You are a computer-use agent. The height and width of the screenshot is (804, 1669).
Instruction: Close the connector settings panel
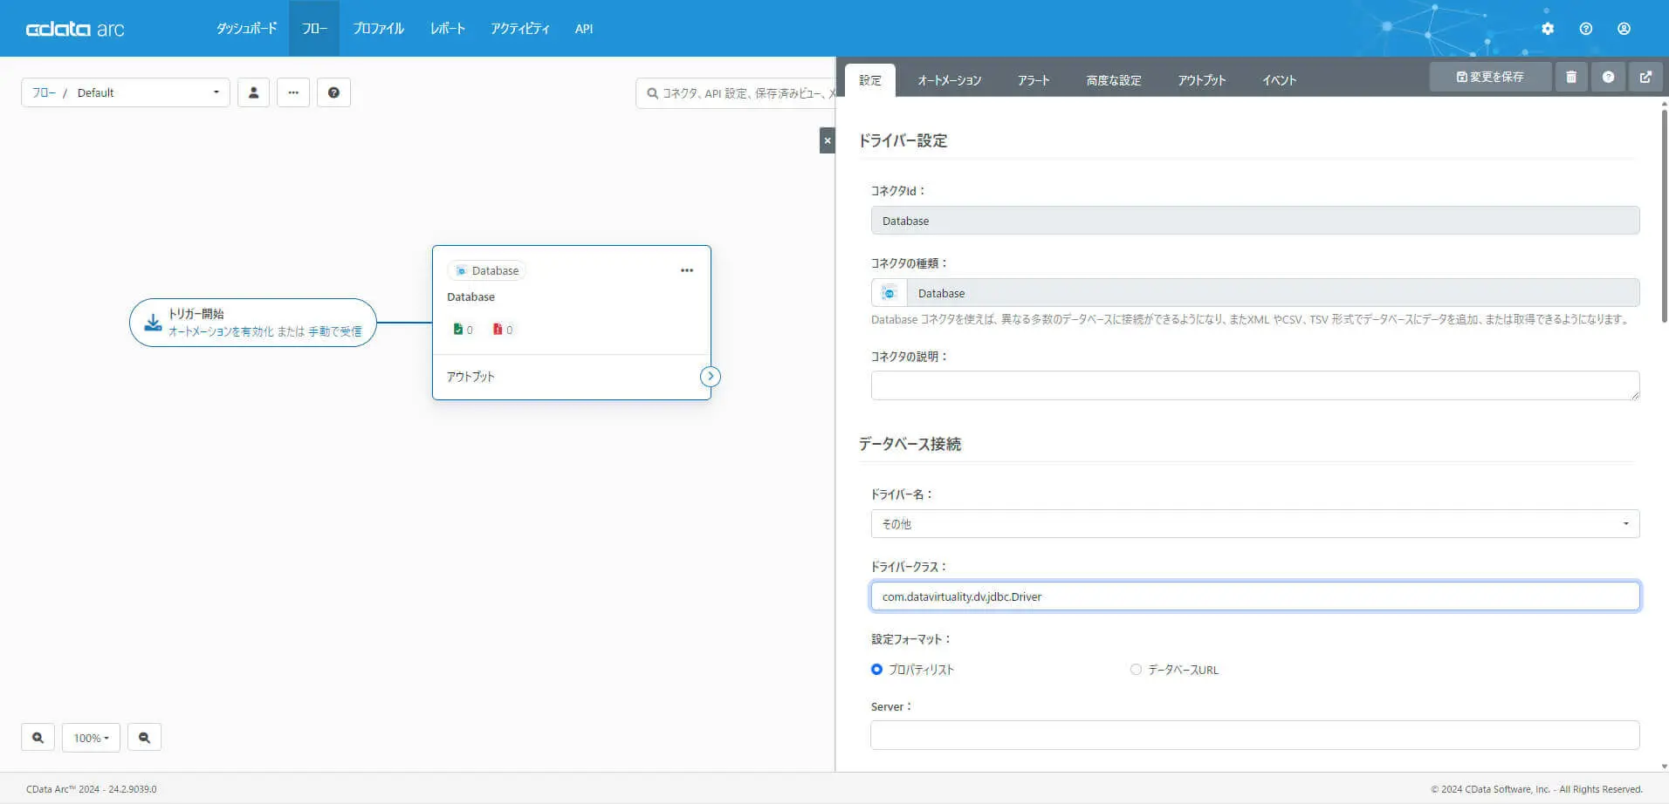tap(828, 140)
